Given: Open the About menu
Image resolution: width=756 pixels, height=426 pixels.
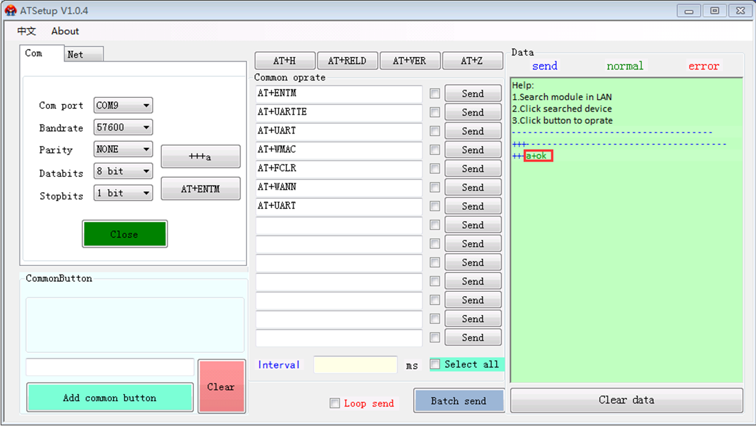Looking at the screenshot, I should pos(65,31).
